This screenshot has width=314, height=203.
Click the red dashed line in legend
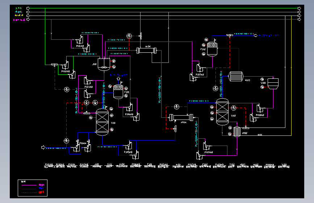(29, 193)
